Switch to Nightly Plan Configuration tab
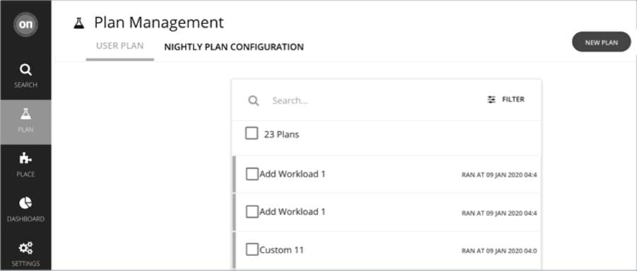637x271 pixels. tap(234, 47)
